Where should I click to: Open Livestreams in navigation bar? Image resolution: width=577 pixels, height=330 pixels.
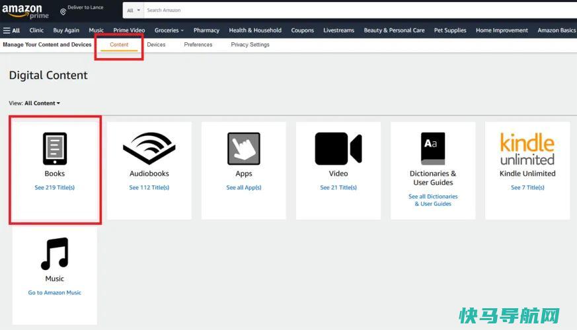338,30
